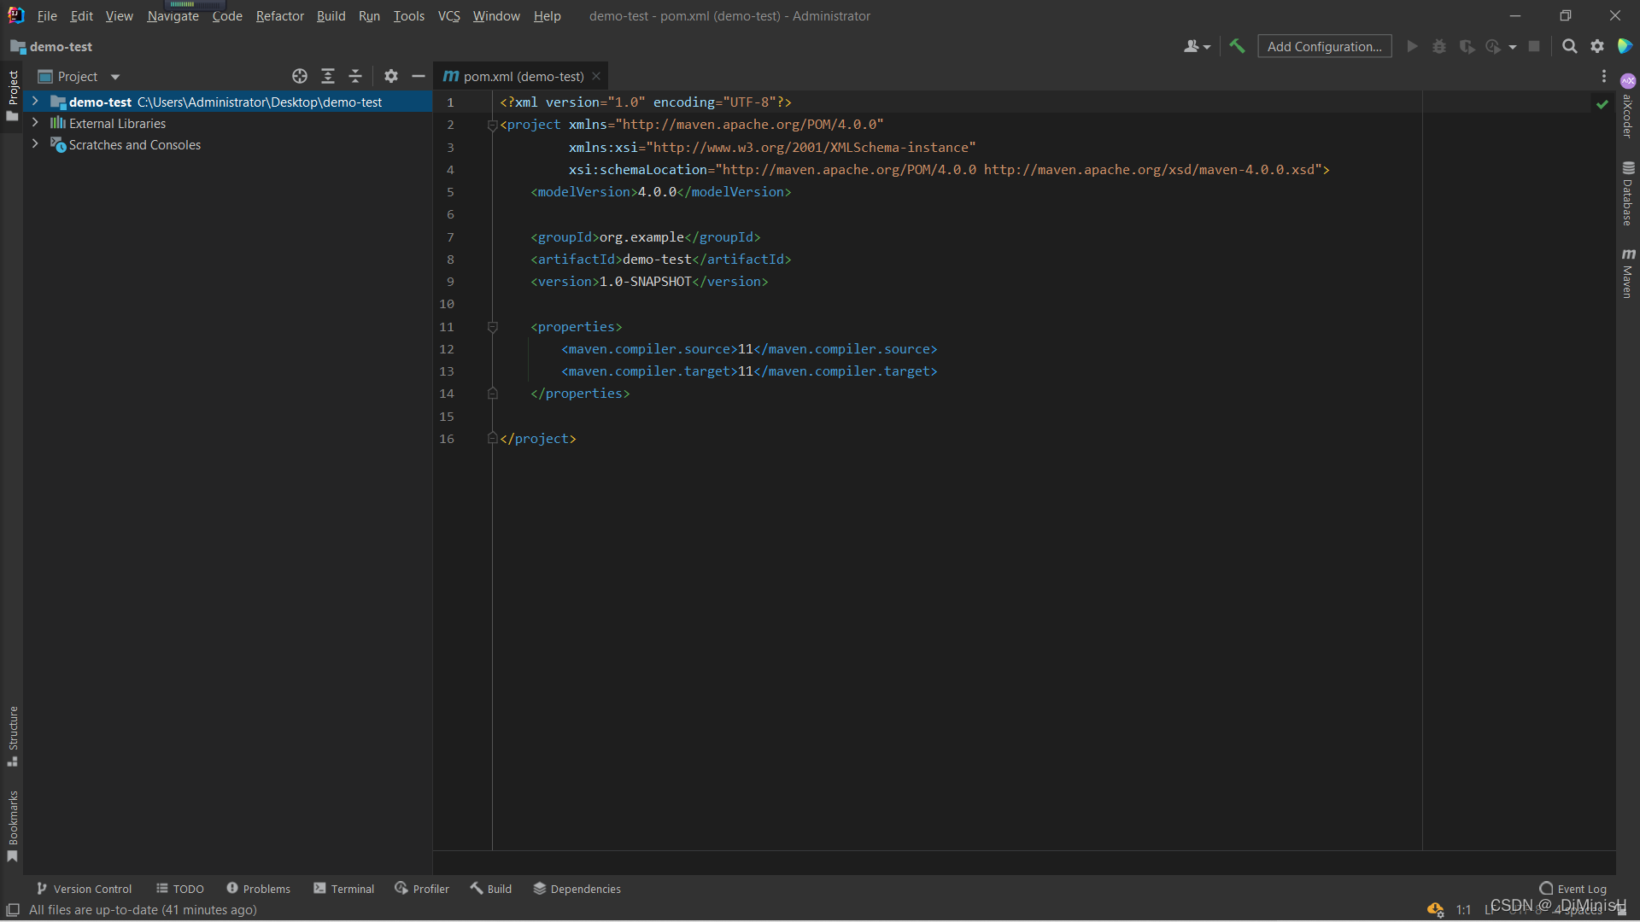Close the pom.xml editor tab
The width and height of the screenshot is (1640, 922).
596,77
